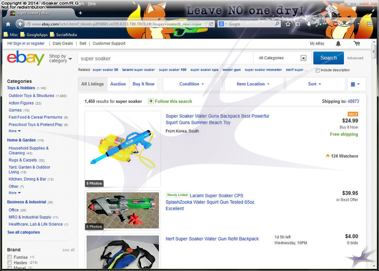Check the Funrise brand checkbox
The image size is (379, 271).
pyautogui.click(x=10, y=257)
